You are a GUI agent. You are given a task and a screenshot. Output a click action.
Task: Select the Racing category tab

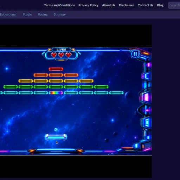[x=43, y=14]
